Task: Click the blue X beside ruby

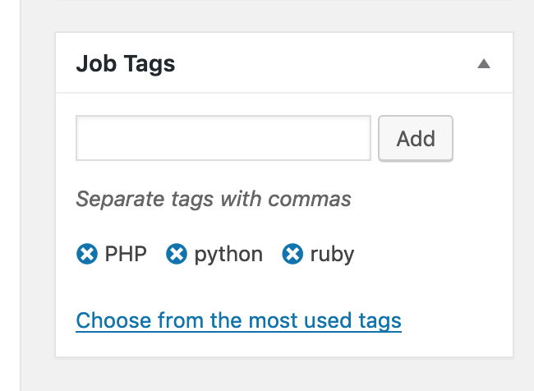Action: pyautogui.click(x=292, y=254)
